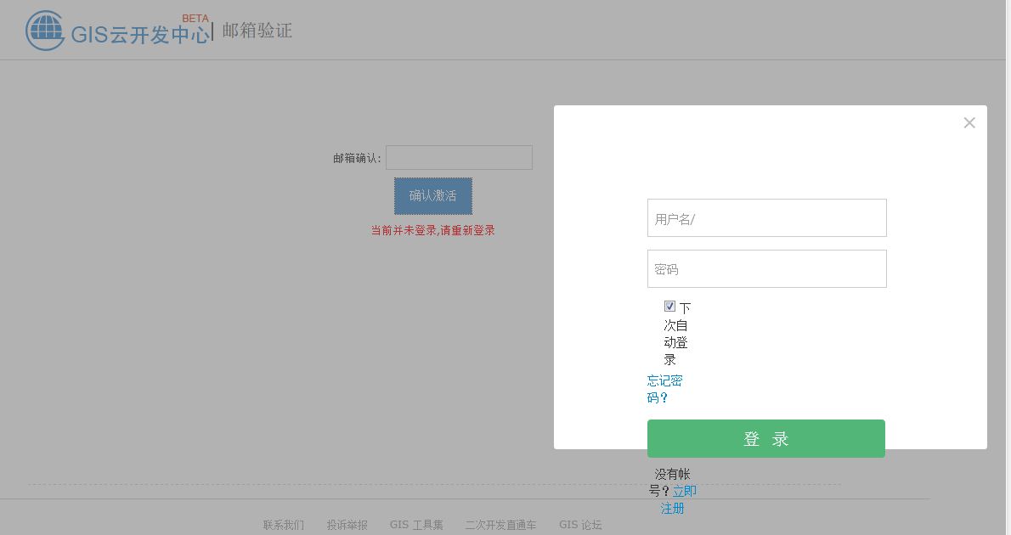Click the 邮箱验证 page title
The image size is (1011, 535).
tap(256, 30)
